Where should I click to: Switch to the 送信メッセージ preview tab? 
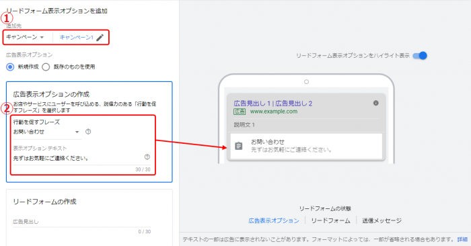[x=382, y=220]
